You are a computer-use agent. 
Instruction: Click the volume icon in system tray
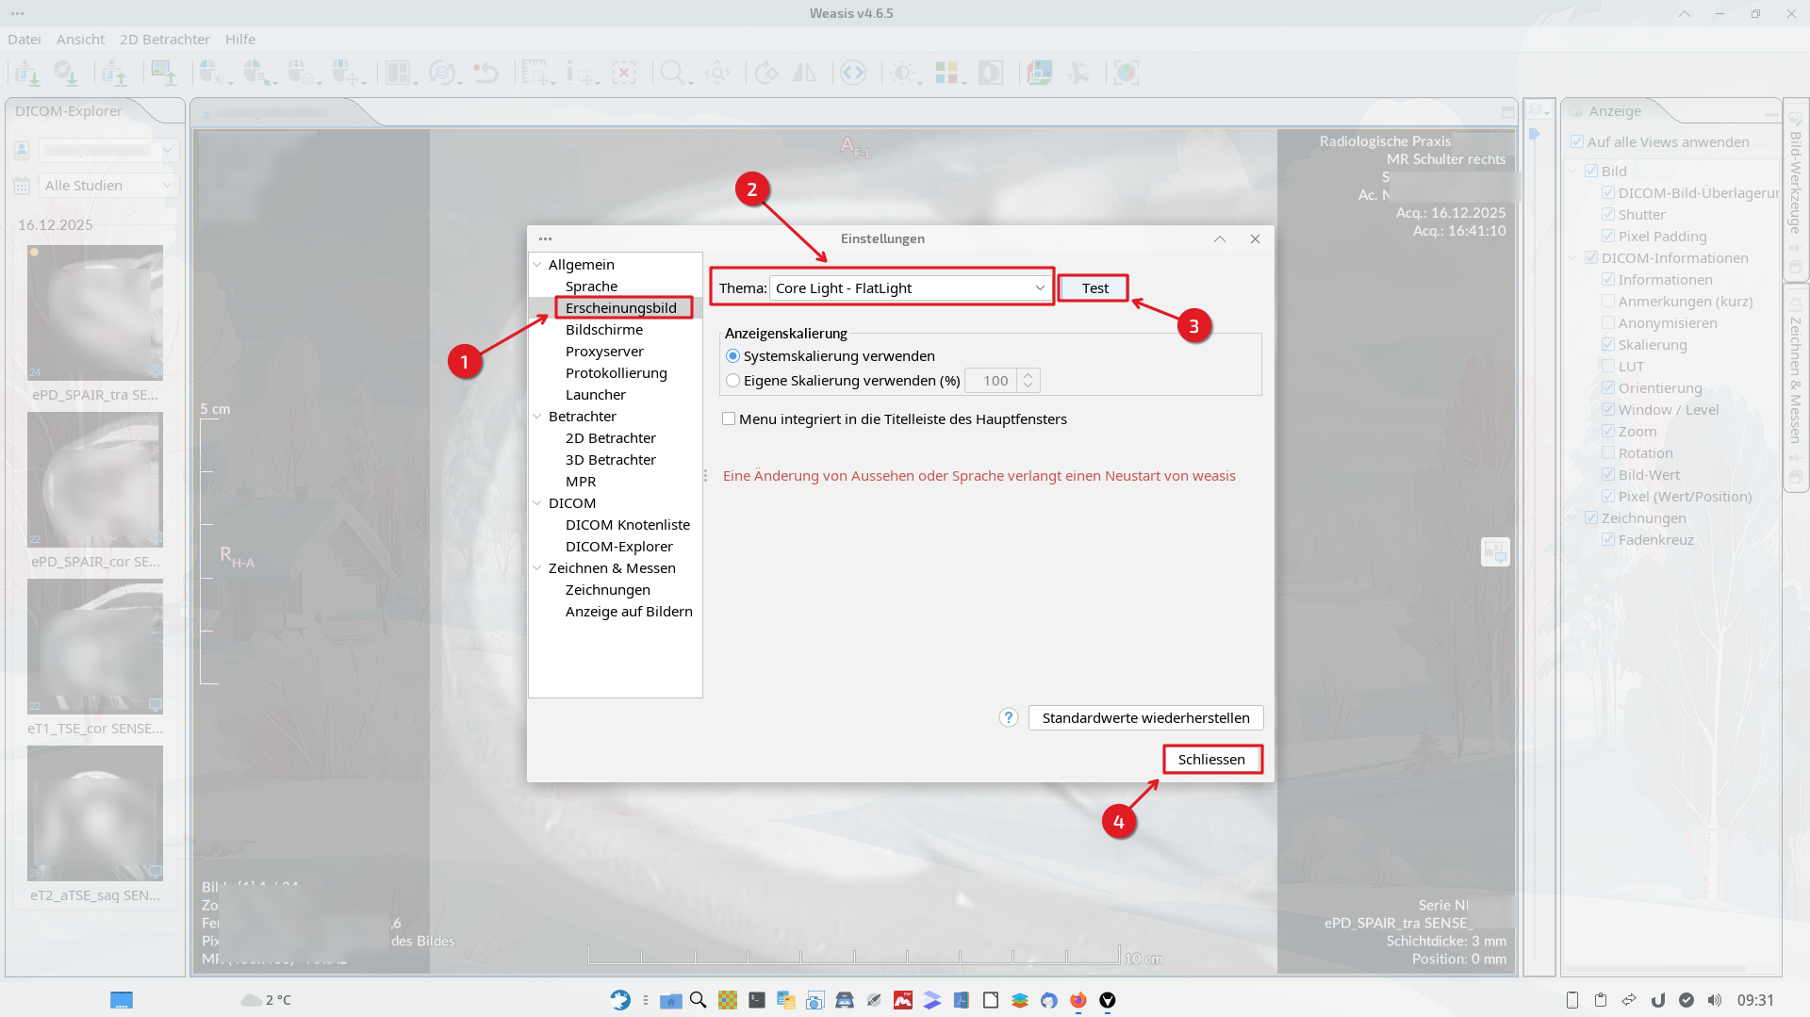[x=1715, y=1000]
